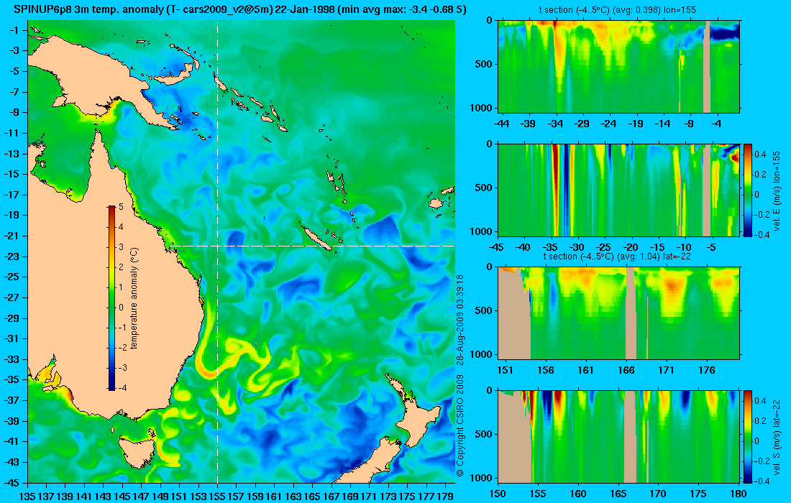Click the 't section' title ending lat=-22

[x=617, y=256]
